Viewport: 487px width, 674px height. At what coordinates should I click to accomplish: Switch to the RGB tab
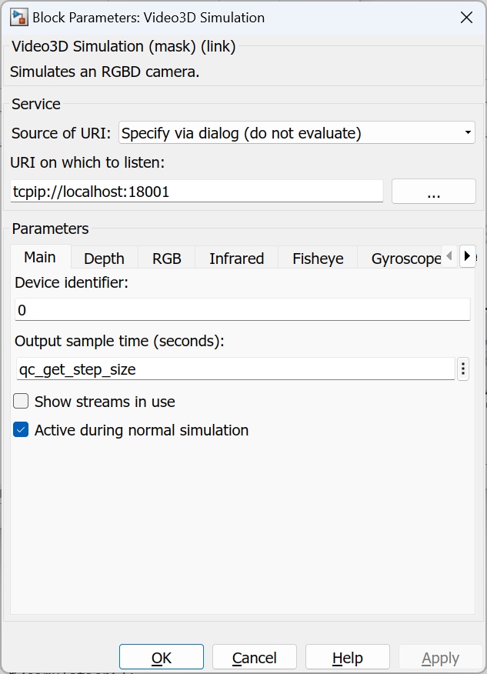click(166, 259)
